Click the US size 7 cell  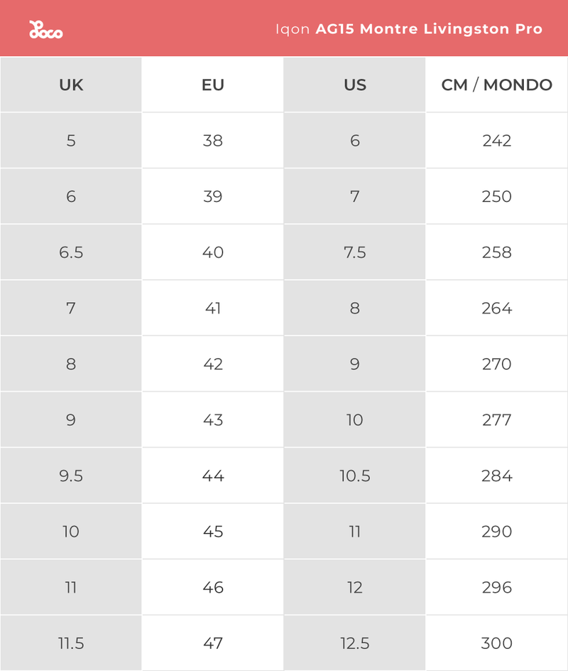[355, 196]
